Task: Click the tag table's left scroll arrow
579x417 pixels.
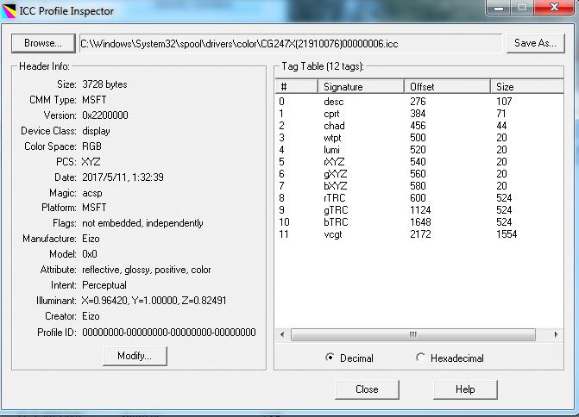Action: click(282, 335)
